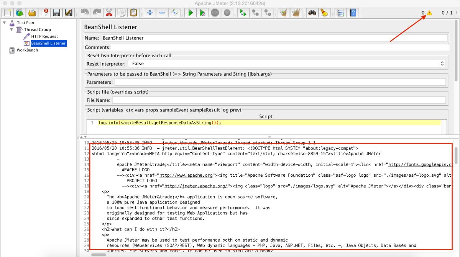Open the Help icon
Image resolution: width=460 pixels, height=257 pixels.
(353, 13)
